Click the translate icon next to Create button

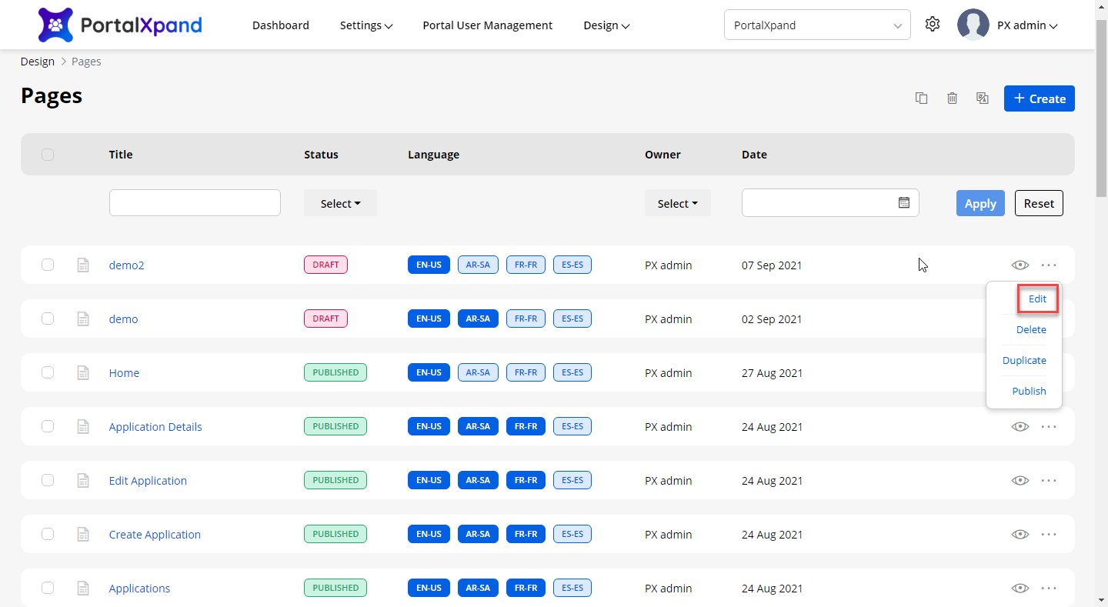coord(982,98)
